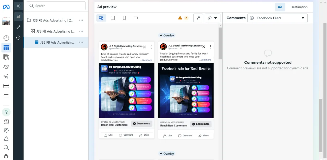327x160 pixels.
Task: Select the Campaigns table grid icon
Action: pyautogui.click(x=6, y=48)
